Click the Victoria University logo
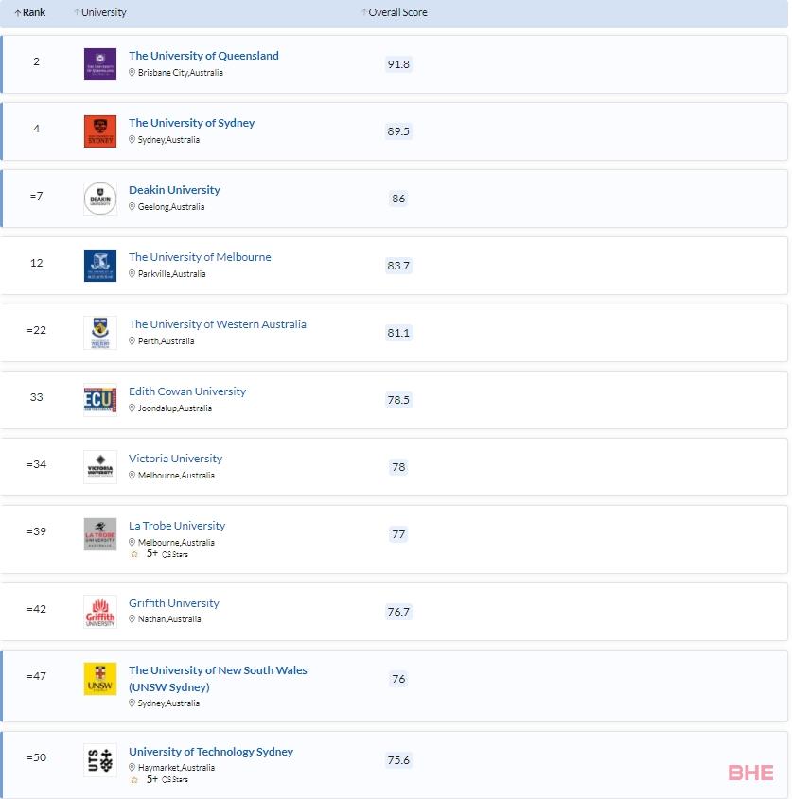Image resolution: width=792 pixels, height=799 pixels. click(x=100, y=467)
